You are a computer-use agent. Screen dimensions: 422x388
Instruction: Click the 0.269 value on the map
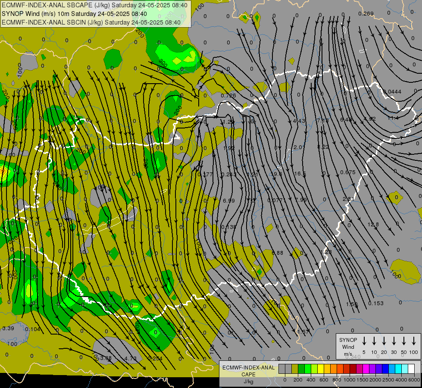pos(366,13)
